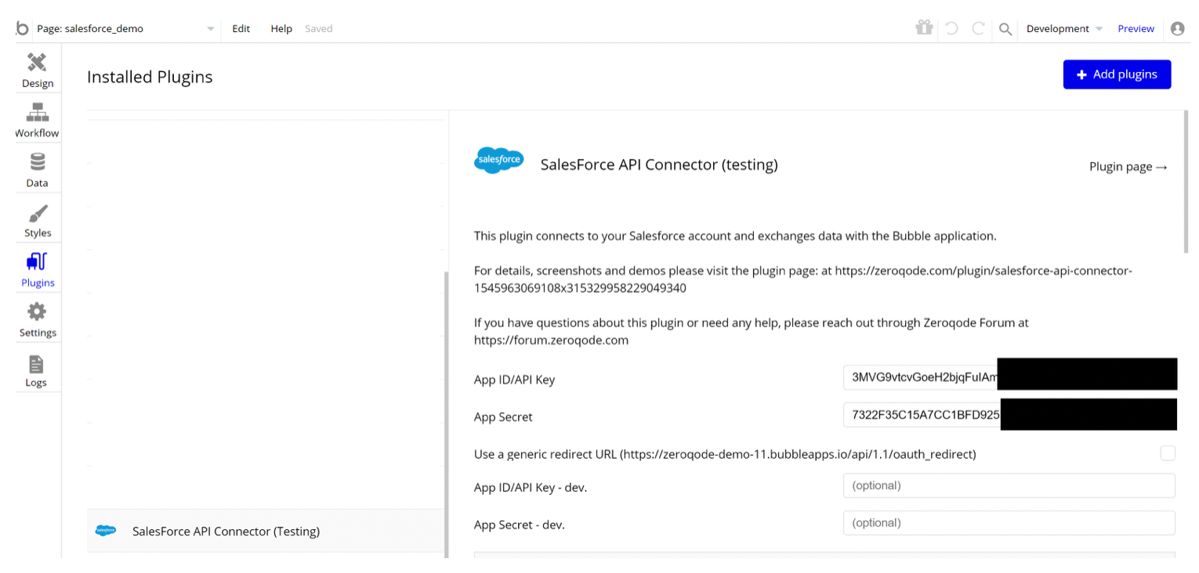Click the App ID/API Key field
The width and height of the screenshot is (1199, 573).
click(1009, 377)
